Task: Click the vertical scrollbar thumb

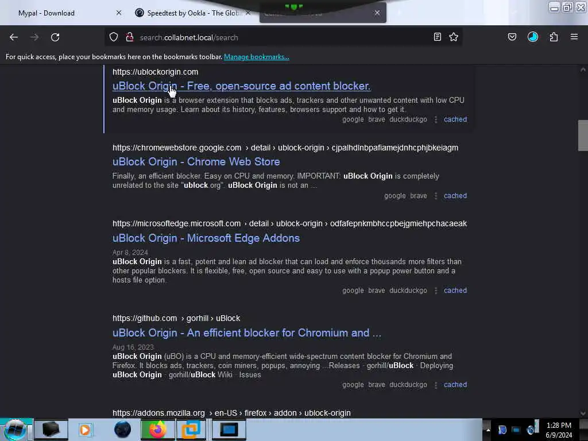Action: click(583, 136)
